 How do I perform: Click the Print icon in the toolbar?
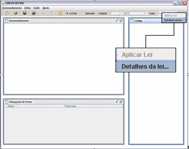click(34, 13)
